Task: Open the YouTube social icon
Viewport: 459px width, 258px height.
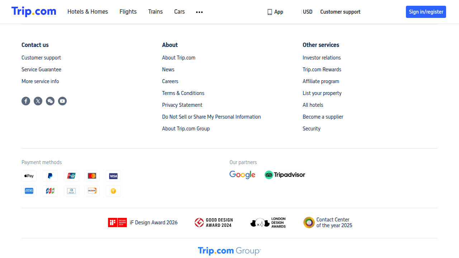Action: (x=62, y=101)
